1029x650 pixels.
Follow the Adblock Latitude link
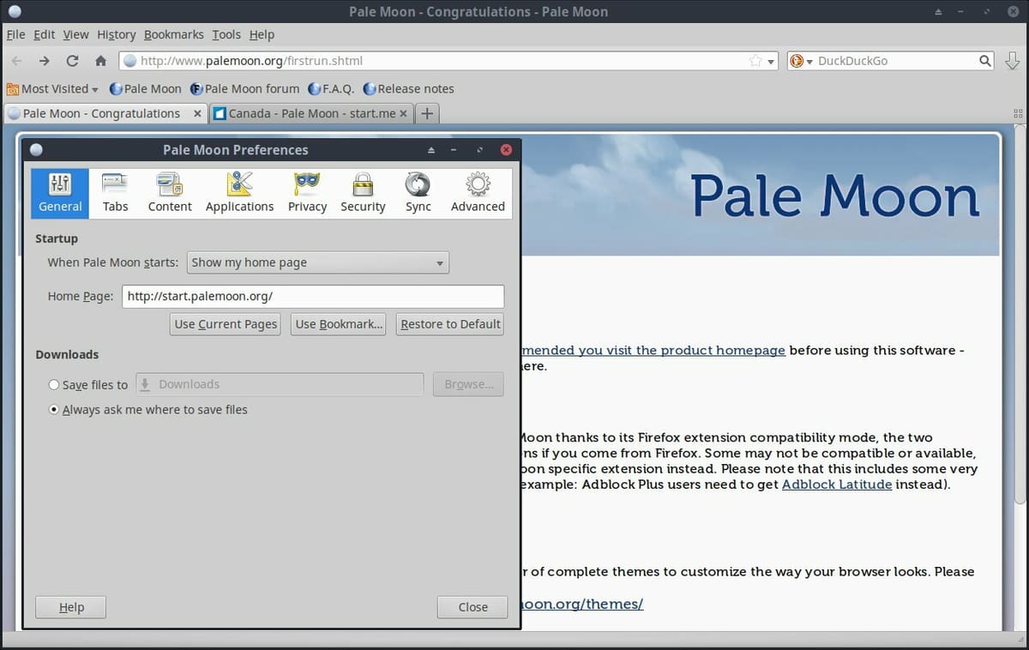coord(837,484)
